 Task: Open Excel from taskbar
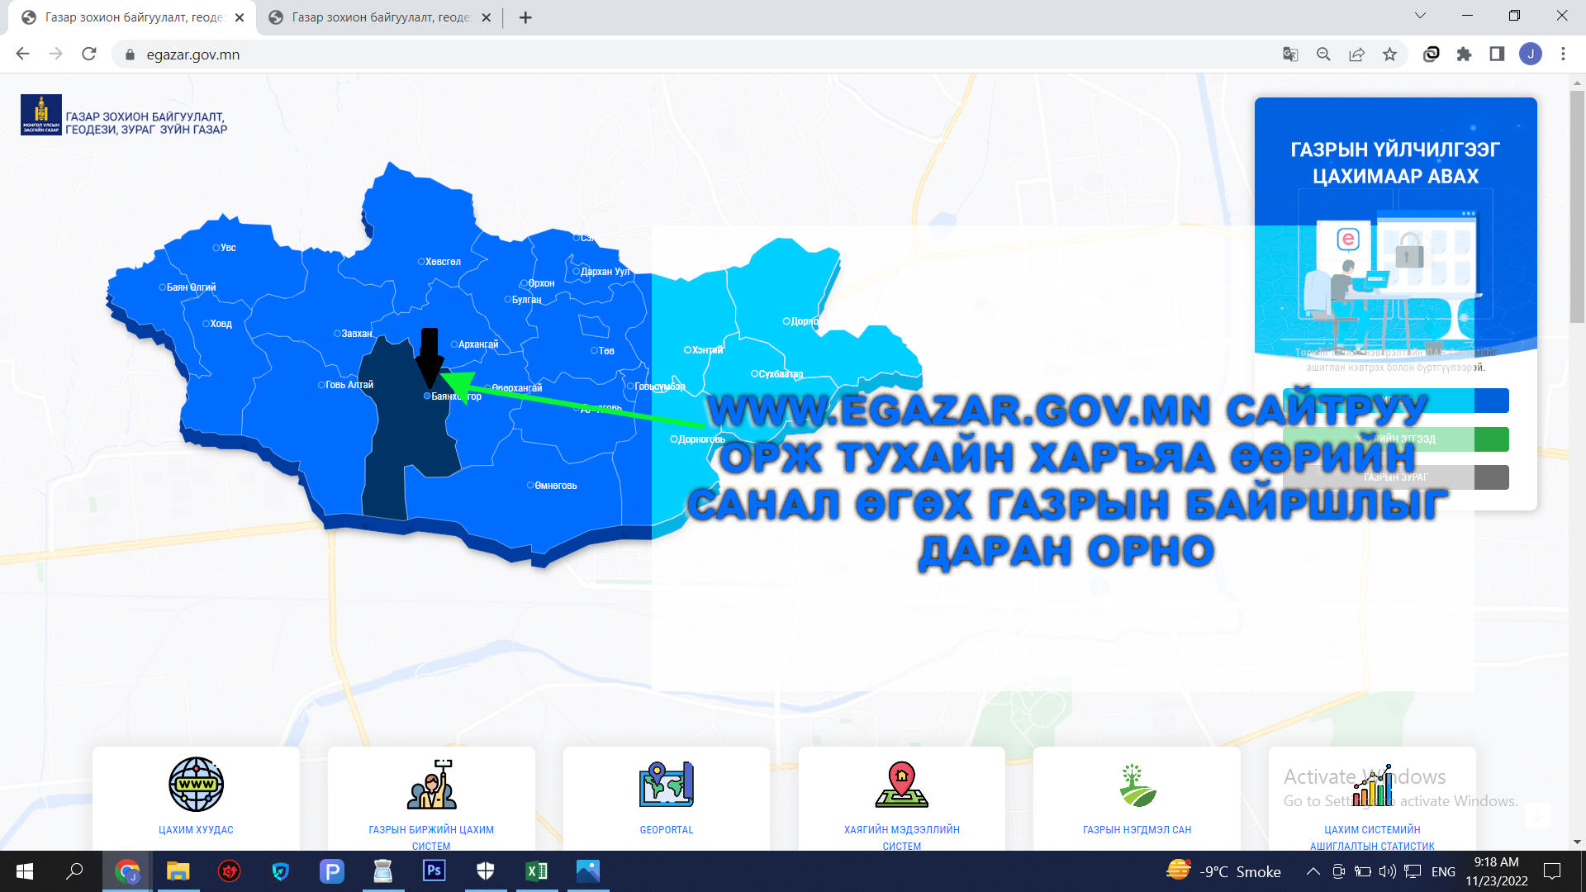pos(537,871)
